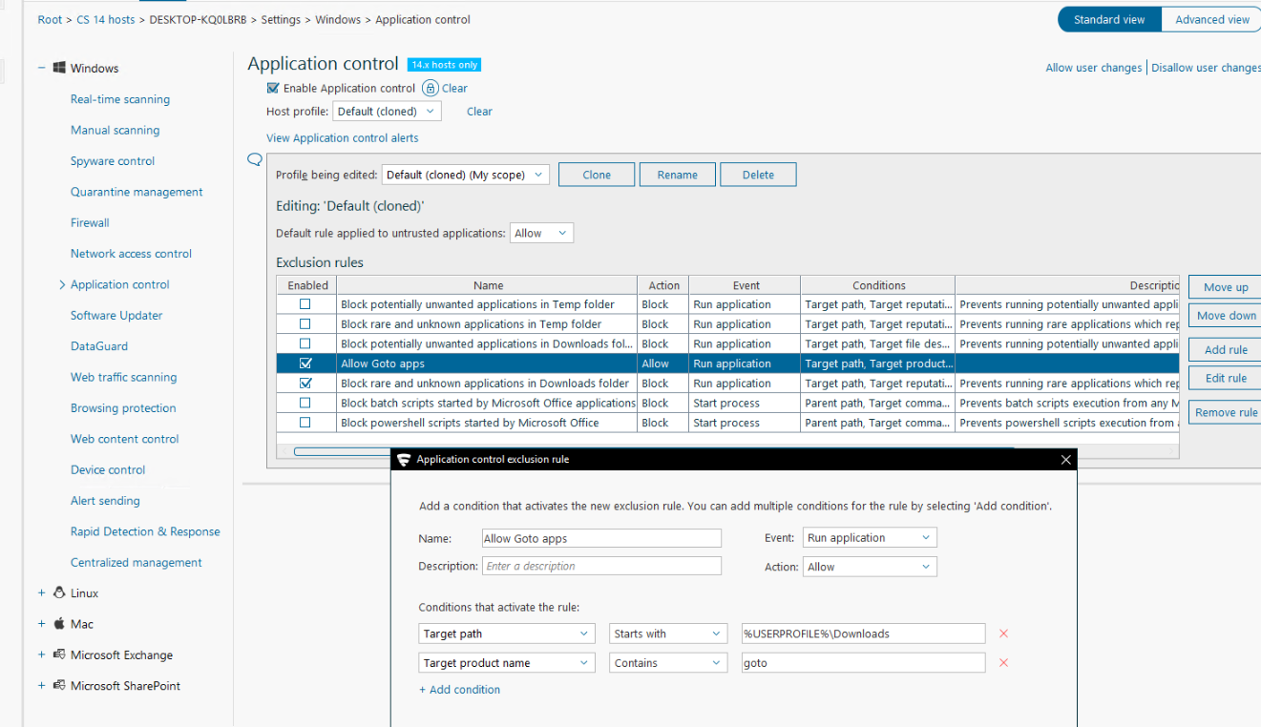1261x727 pixels.
Task: Click the lock icon beside Enable Application control
Action: (431, 88)
